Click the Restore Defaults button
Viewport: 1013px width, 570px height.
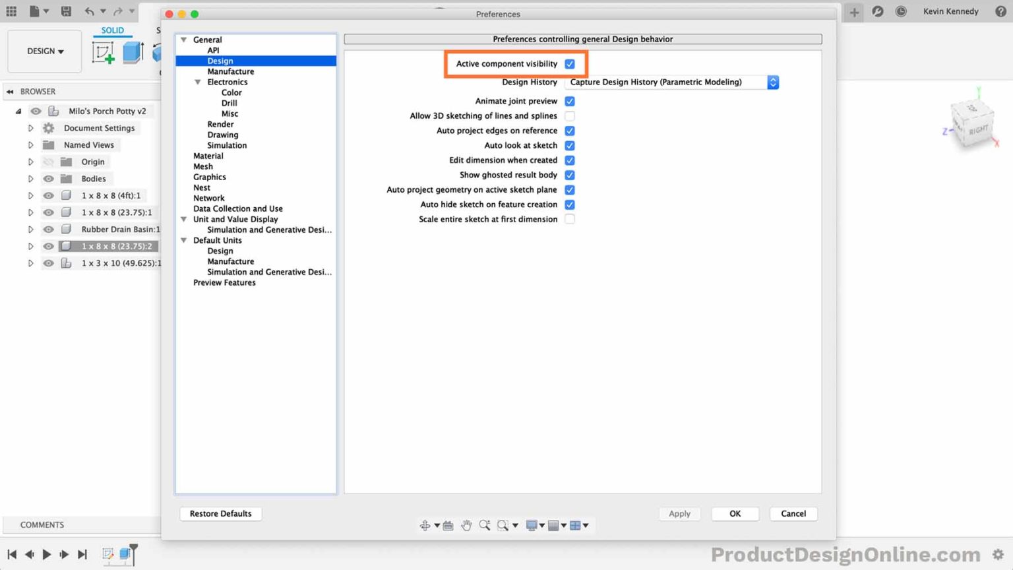220,513
